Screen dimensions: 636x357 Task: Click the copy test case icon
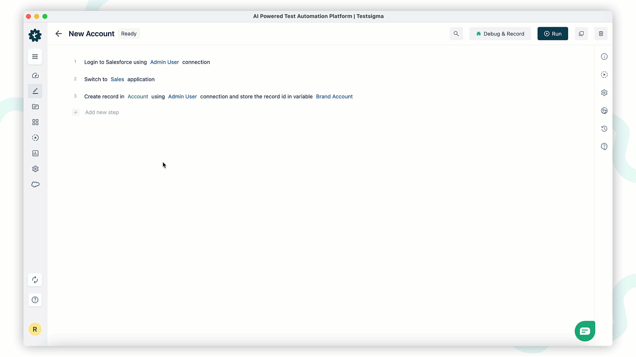pos(581,34)
